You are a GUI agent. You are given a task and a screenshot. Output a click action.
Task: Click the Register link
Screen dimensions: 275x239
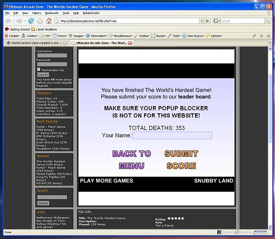(42, 86)
